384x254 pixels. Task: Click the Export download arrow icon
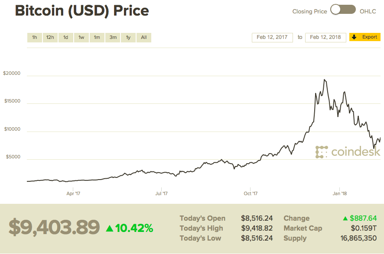(x=354, y=37)
